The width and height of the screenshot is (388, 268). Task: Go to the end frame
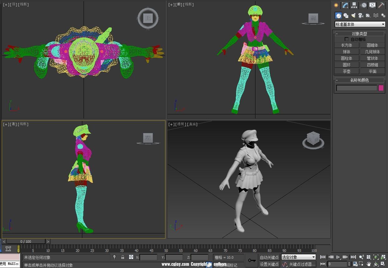click(x=353, y=257)
